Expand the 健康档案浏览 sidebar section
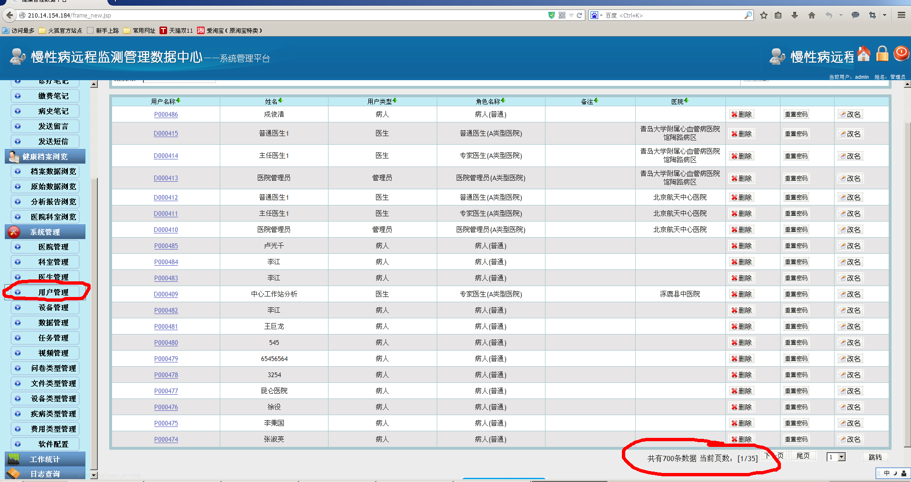This screenshot has height=482, width=911. (x=45, y=157)
